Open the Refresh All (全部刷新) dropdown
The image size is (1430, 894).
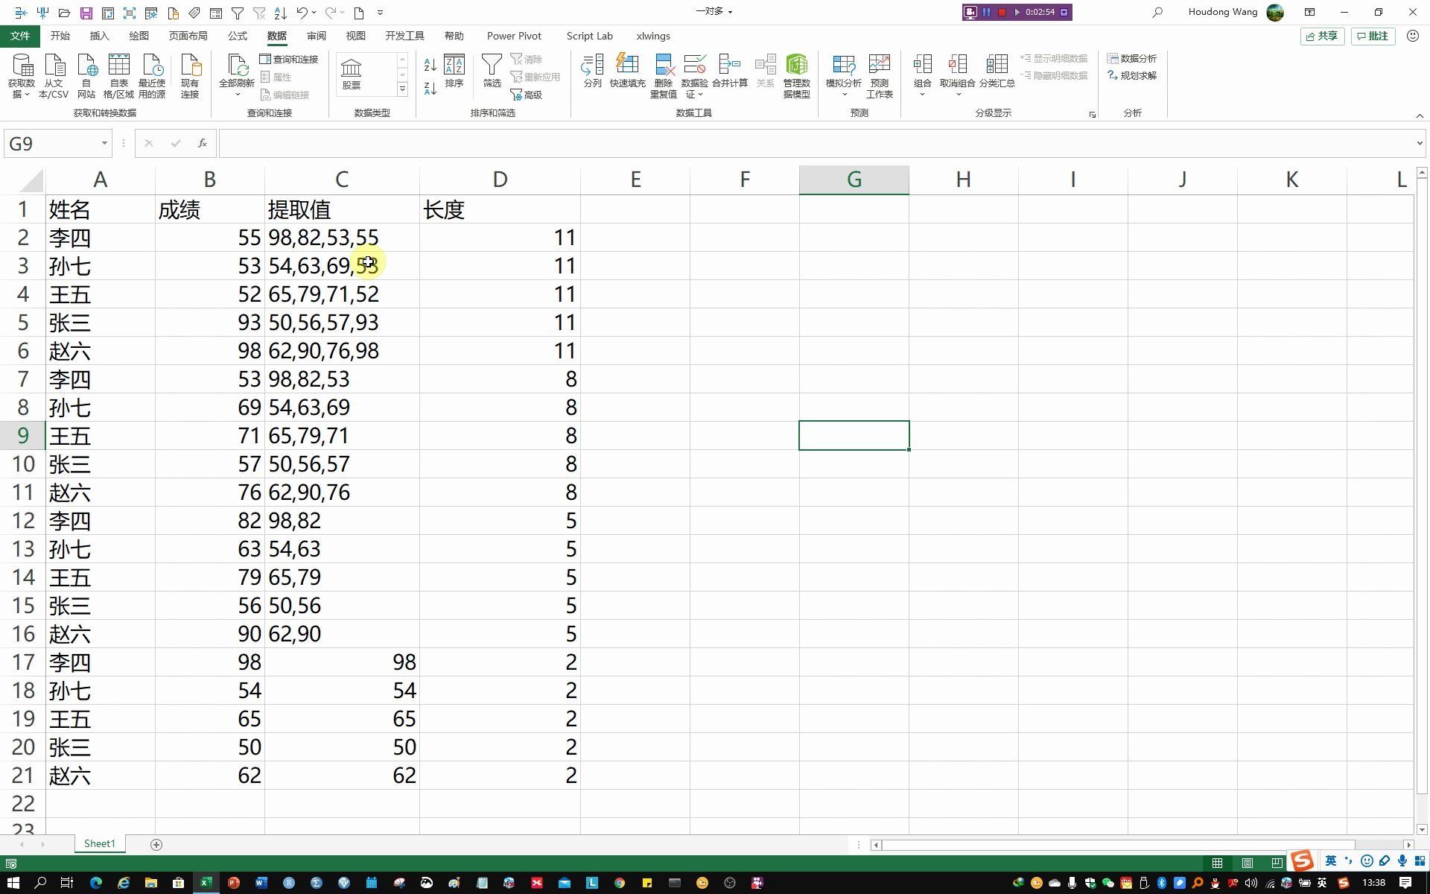[237, 95]
